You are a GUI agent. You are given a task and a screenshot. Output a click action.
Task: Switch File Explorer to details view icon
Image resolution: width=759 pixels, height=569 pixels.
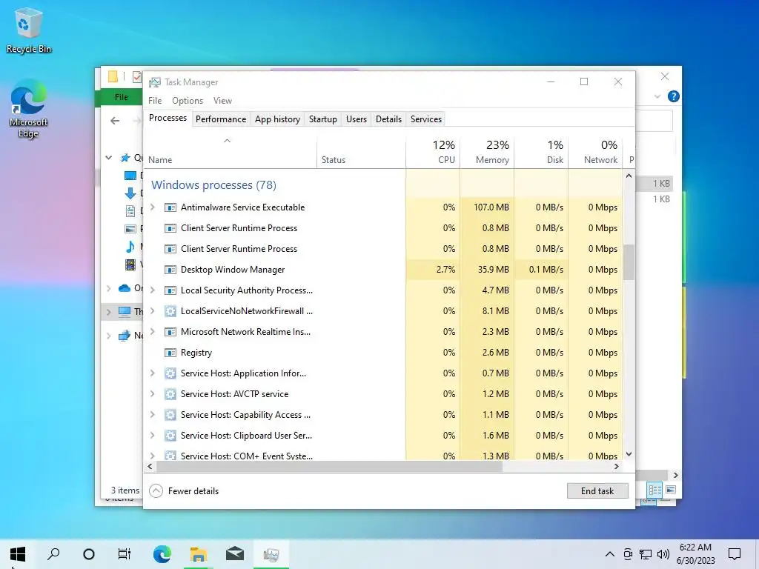coord(654,490)
